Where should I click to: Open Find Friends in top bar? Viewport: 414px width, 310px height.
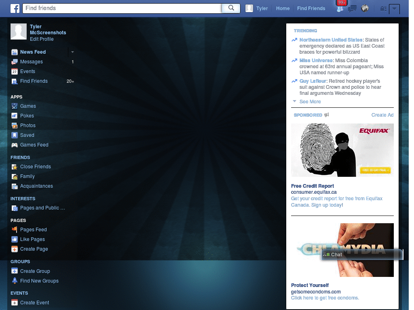311,8
